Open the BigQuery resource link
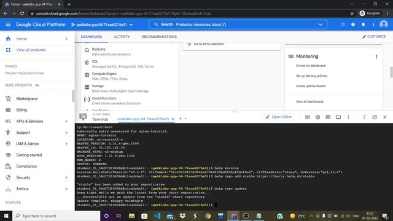 [99, 49]
